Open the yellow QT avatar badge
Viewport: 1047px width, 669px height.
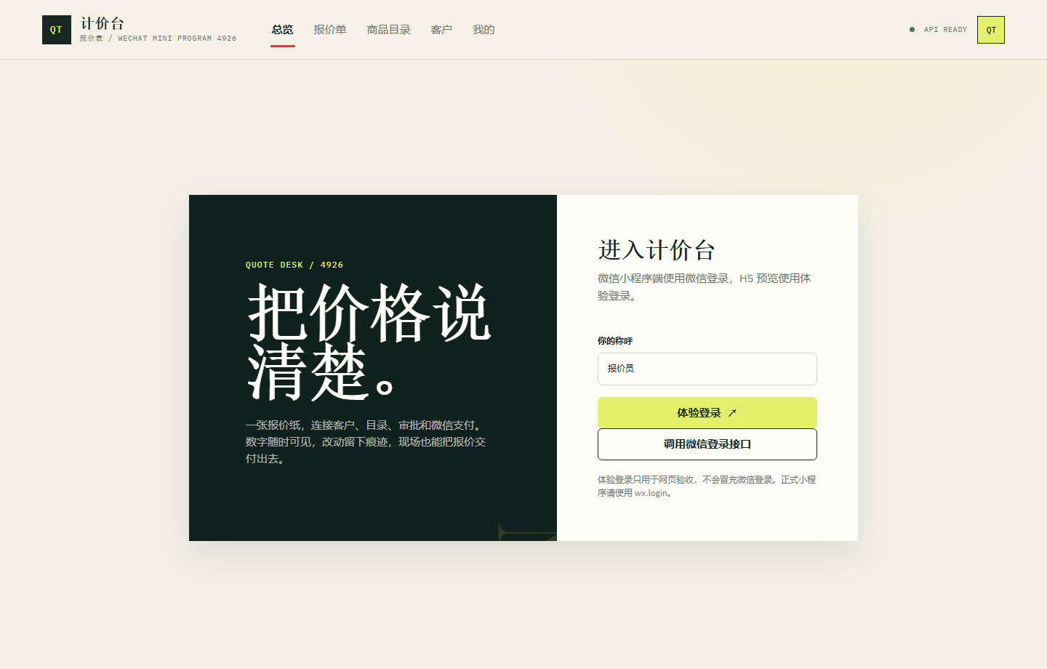[990, 30]
